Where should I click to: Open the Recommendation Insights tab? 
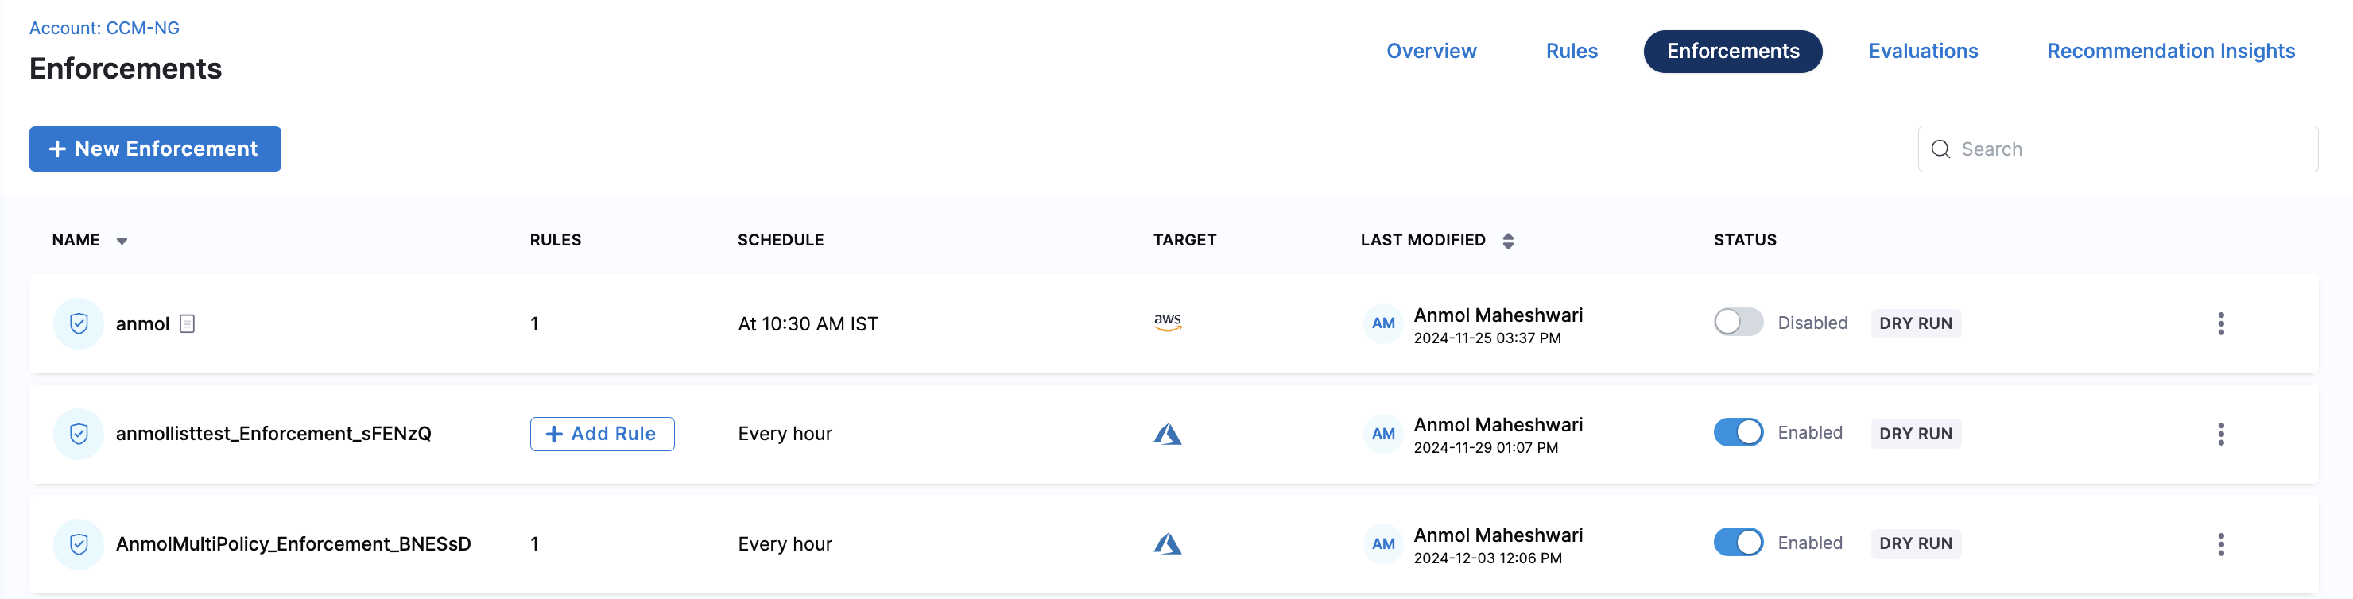click(2170, 51)
